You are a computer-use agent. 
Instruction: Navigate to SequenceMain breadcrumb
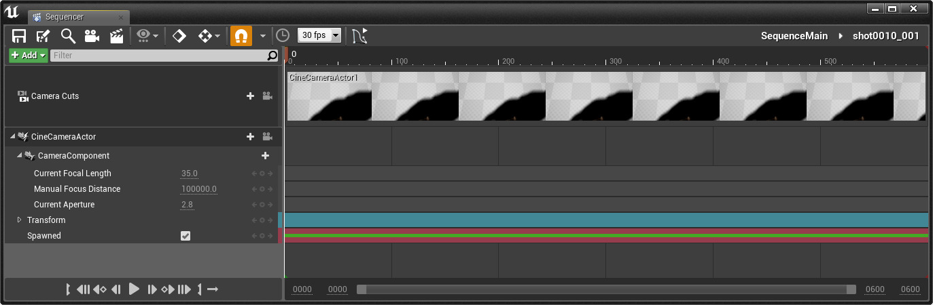pos(794,36)
